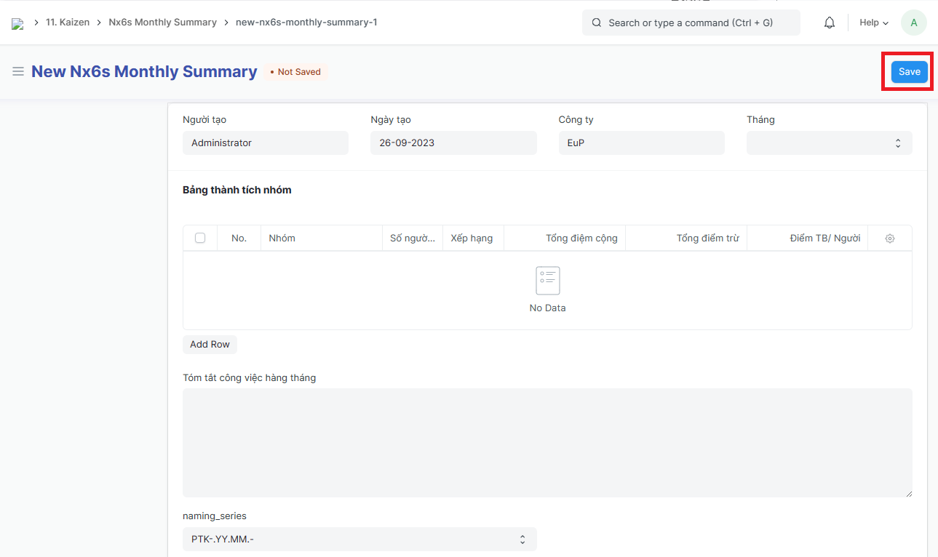Click the Administrator avatar icon
This screenshot has height=557, width=938.
pyautogui.click(x=913, y=23)
